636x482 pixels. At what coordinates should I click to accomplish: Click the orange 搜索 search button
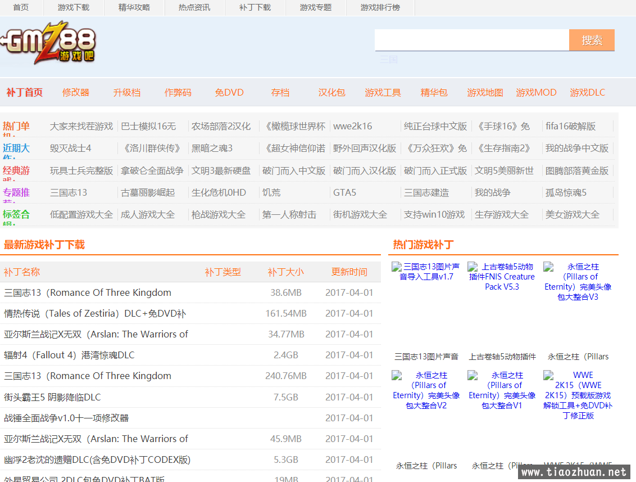[x=592, y=40]
